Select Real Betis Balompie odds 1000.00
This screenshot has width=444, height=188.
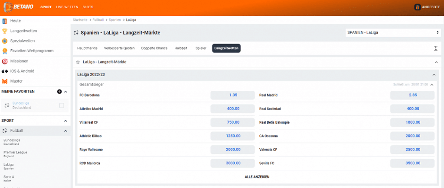point(412,122)
